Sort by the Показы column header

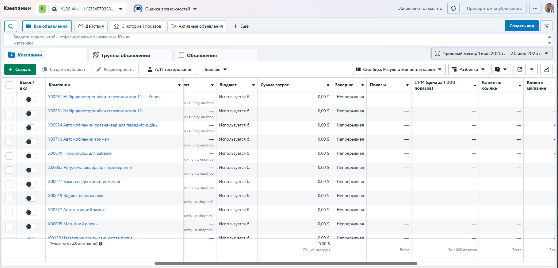pyautogui.click(x=378, y=85)
